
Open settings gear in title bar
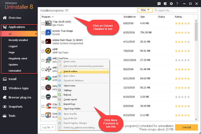point(171,4)
